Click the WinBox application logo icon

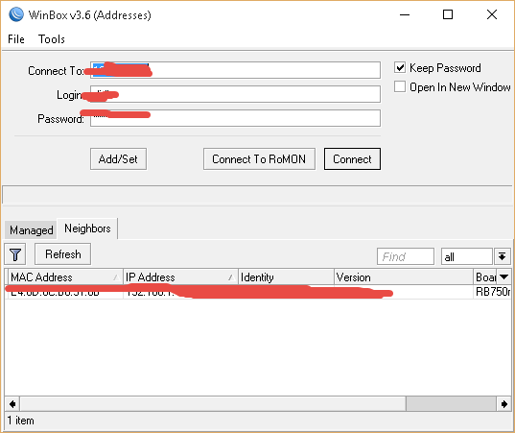pos(16,14)
